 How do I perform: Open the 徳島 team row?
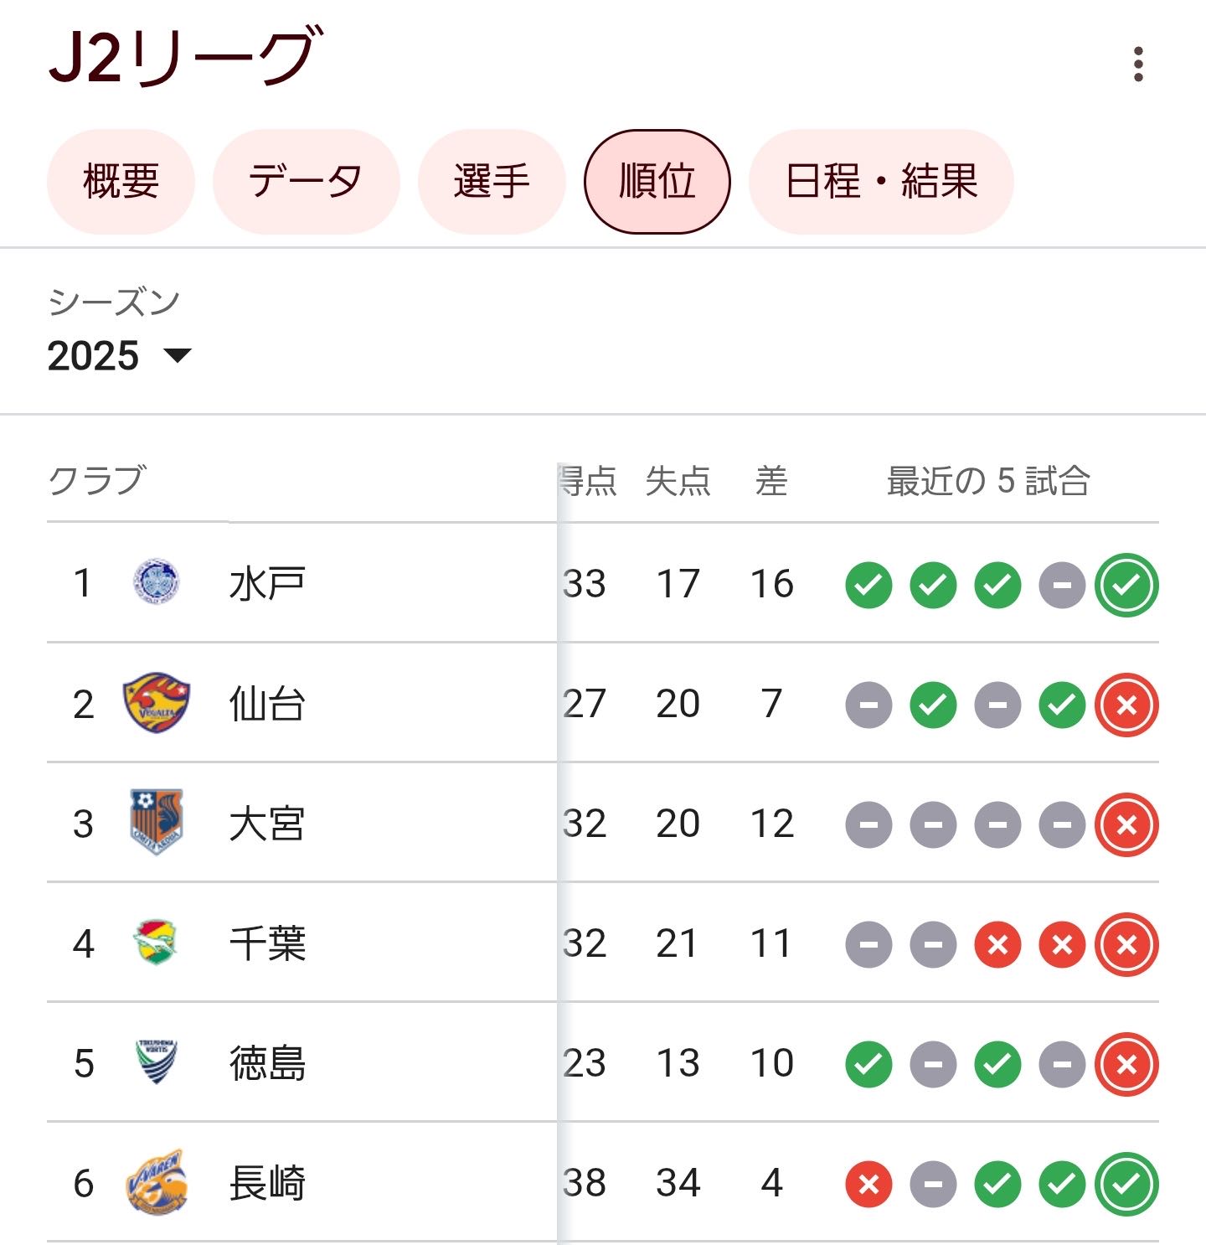click(603, 1062)
